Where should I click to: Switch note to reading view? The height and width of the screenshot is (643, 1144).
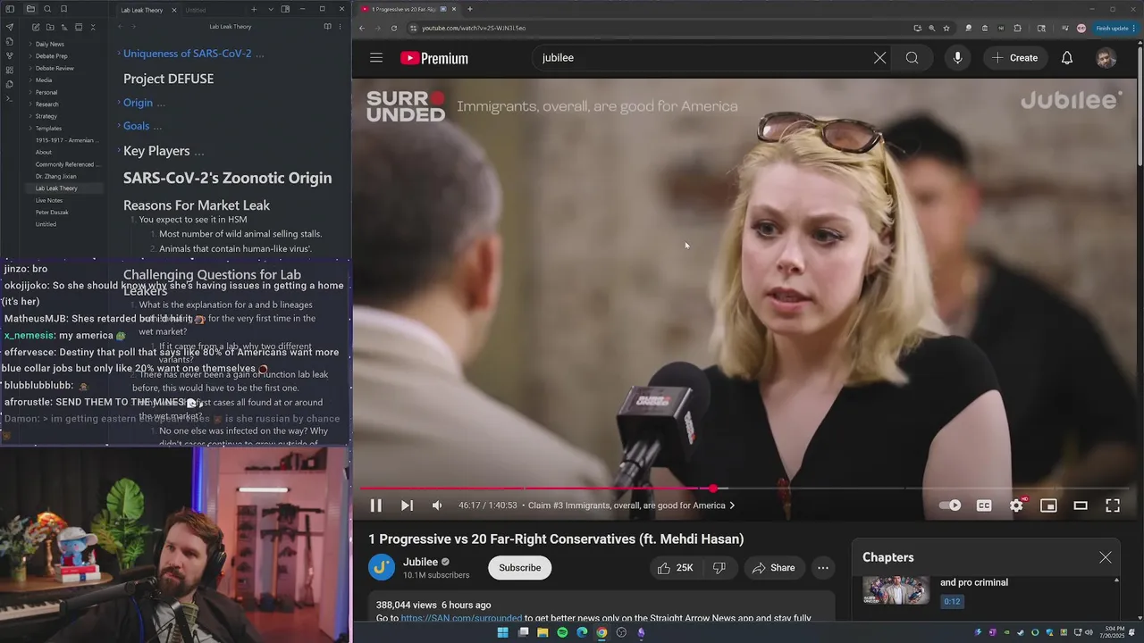(327, 27)
